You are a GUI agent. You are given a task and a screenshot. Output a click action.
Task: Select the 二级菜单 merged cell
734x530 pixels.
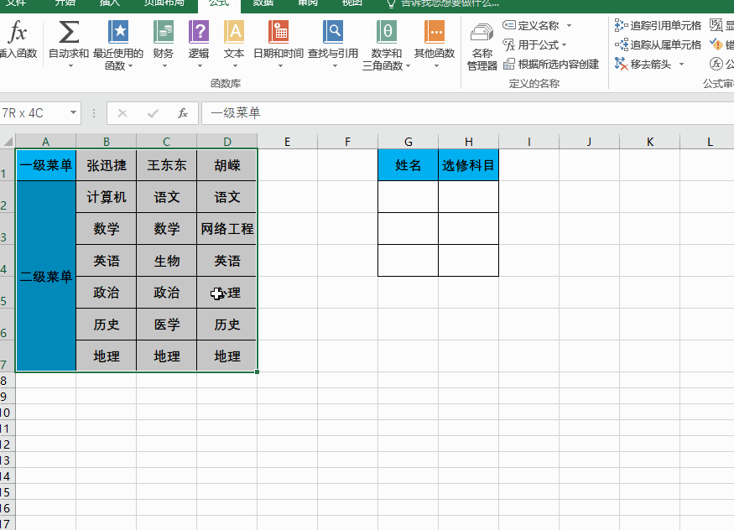click(x=46, y=276)
